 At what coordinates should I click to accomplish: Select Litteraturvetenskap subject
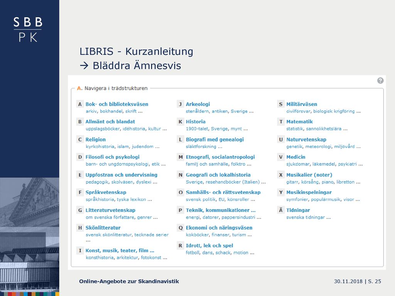coord(110,210)
